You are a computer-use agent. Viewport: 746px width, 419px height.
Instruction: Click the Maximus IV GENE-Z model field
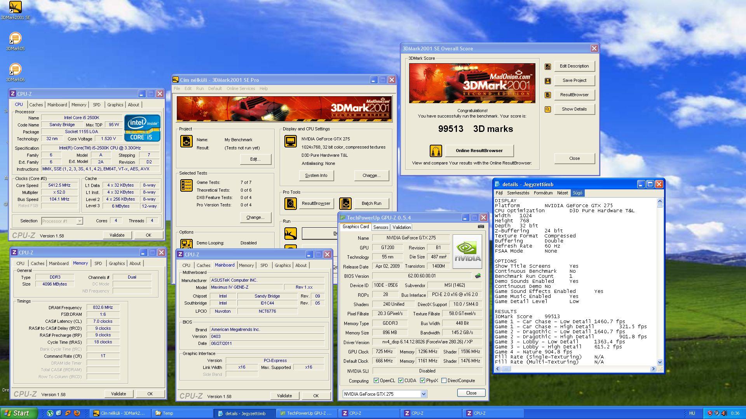(x=246, y=287)
